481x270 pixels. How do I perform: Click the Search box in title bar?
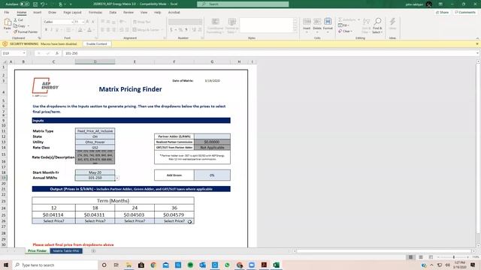click(x=243, y=4)
